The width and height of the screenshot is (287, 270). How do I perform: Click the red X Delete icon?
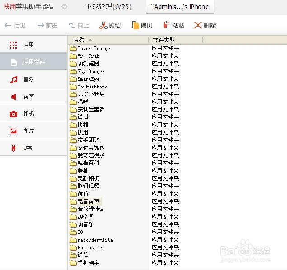click(x=198, y=25)
